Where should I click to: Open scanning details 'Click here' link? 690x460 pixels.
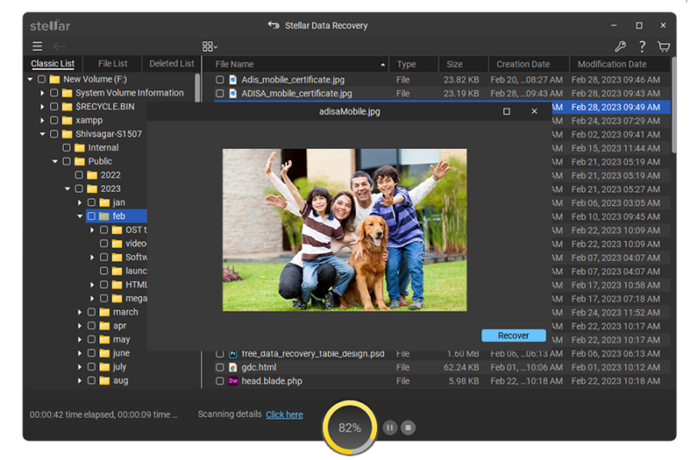tap(284, 414)
